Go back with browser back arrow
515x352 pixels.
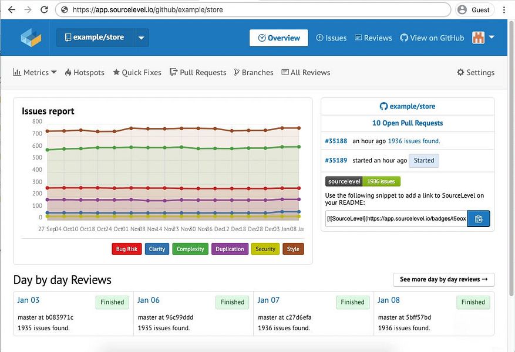tap(12, 10)
